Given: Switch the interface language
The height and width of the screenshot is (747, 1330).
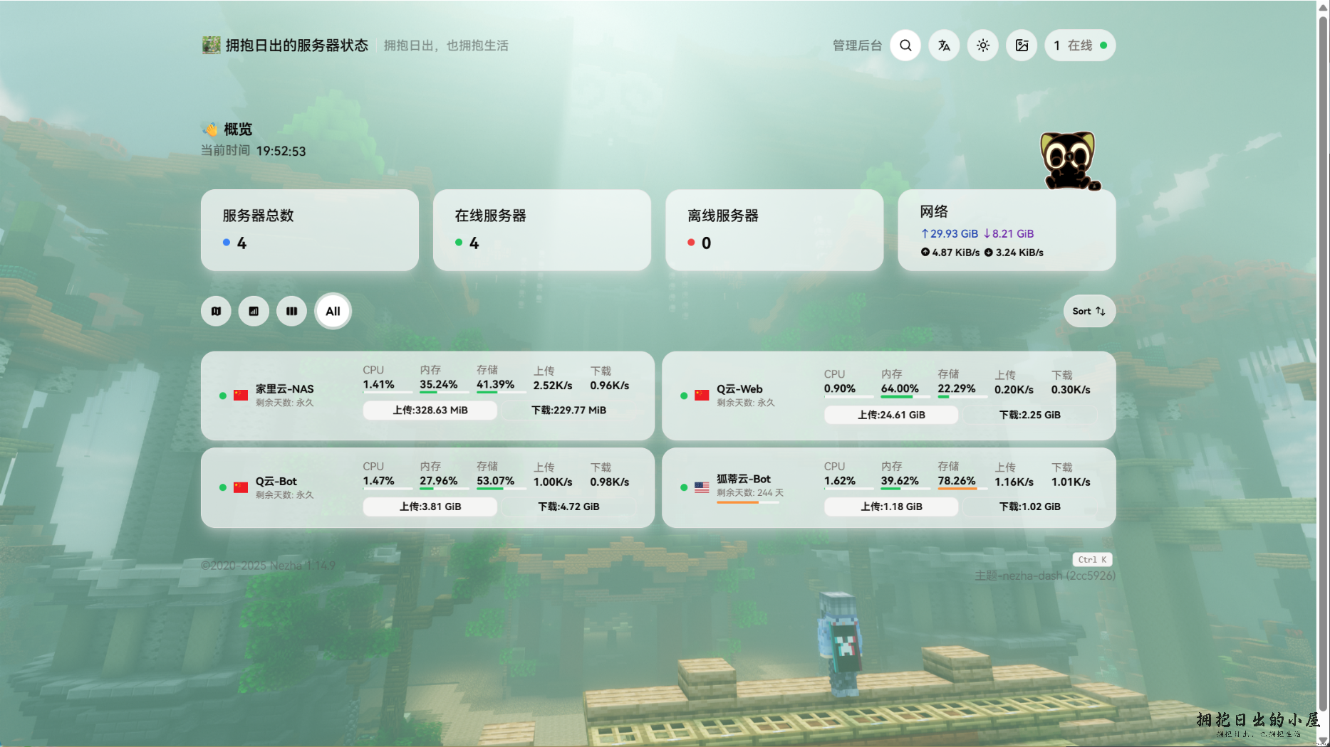Looking at the screenshot, I should click(944, 45).
